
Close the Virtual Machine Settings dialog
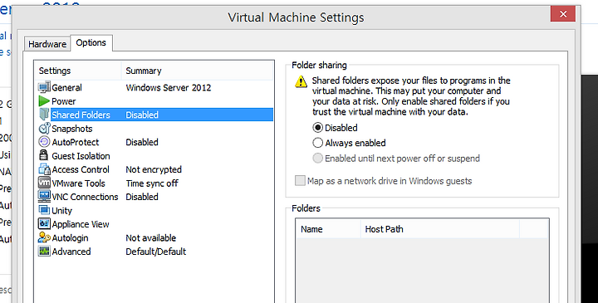click(x=563, y=14)
